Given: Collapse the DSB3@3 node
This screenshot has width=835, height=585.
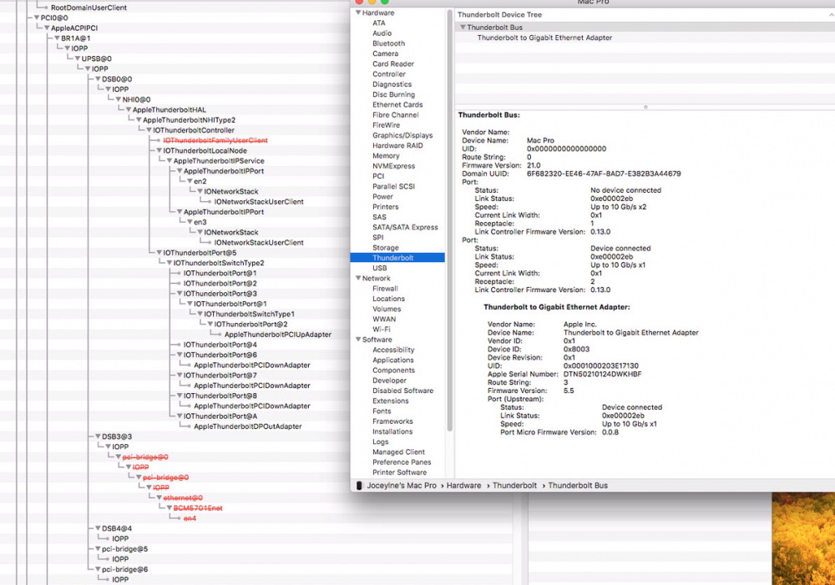Looking at the screenshot, I should pos(98,436).
